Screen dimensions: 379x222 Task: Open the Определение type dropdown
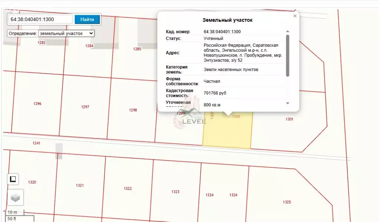click(x=66, y=33)
